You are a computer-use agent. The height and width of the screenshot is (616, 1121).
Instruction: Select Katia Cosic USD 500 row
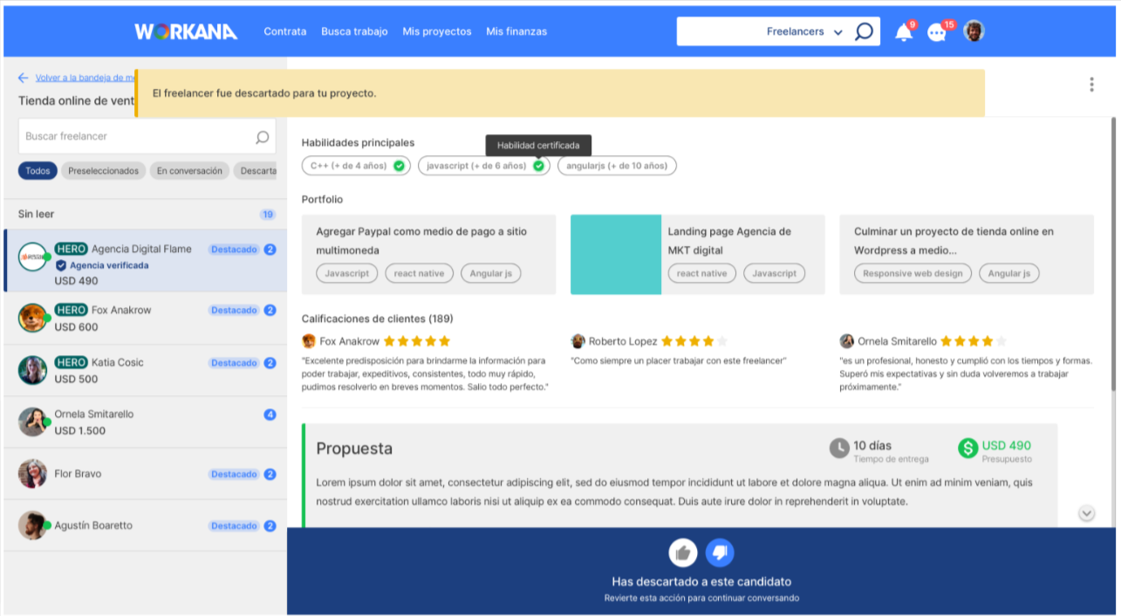145,370
